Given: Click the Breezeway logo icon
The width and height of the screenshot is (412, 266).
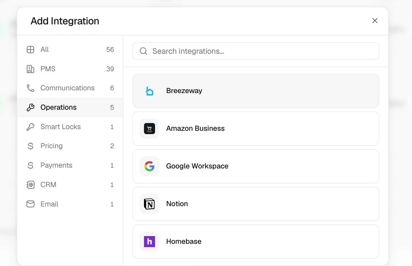Looking at the screenshot, I should (150, 91).
